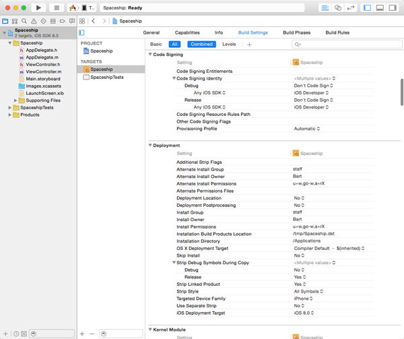The width and height of the screenshot is (404, 339).
Task: Switch to the Info tab
Action: point(219,32)
